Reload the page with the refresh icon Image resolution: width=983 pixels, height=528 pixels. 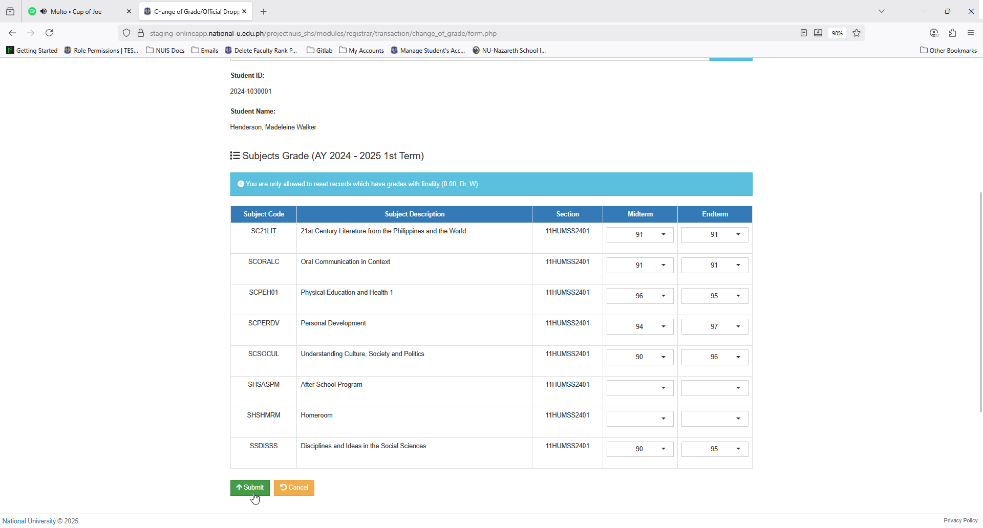pos(49,33)
